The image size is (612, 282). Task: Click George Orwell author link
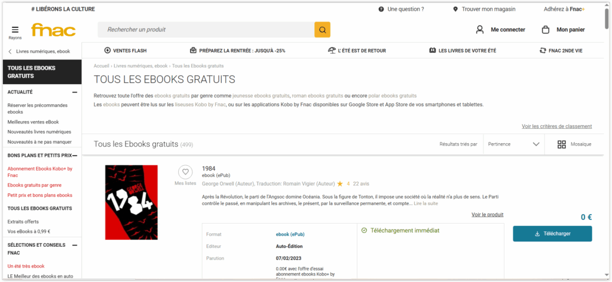[228, 184]
